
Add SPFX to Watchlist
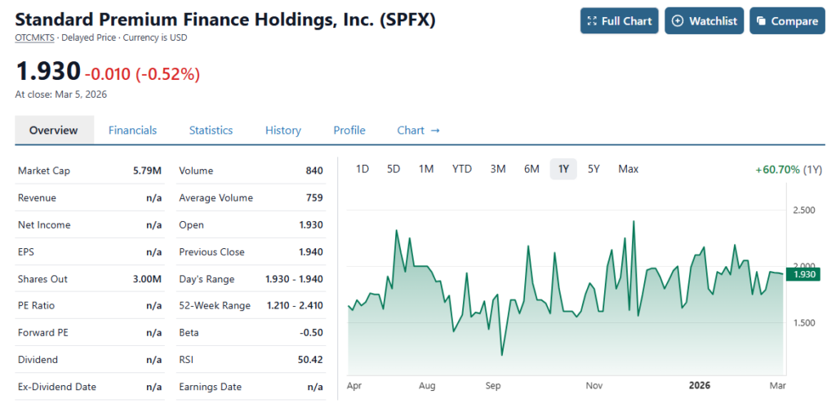tap(704, 21)
